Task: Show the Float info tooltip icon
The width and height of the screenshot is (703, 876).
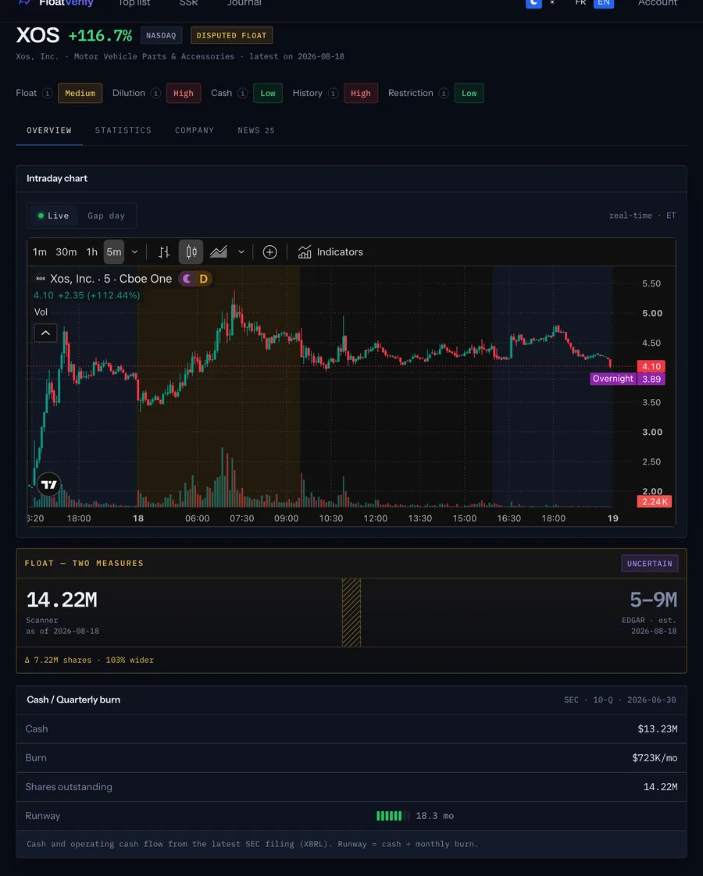Action: [x=48, y=93]
